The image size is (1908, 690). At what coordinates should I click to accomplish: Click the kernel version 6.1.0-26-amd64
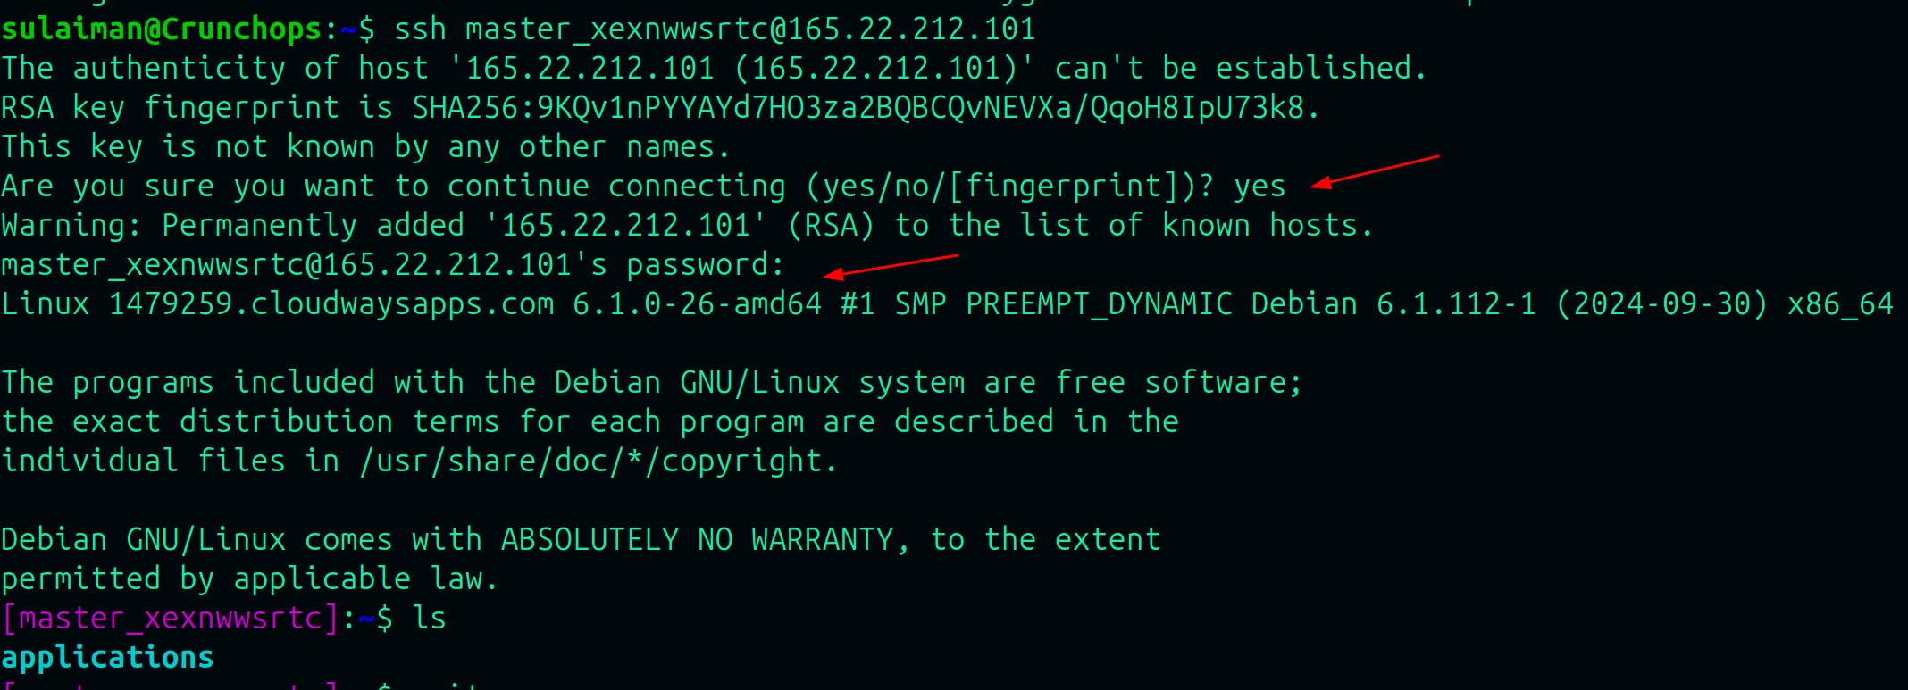tap(697, 304)
